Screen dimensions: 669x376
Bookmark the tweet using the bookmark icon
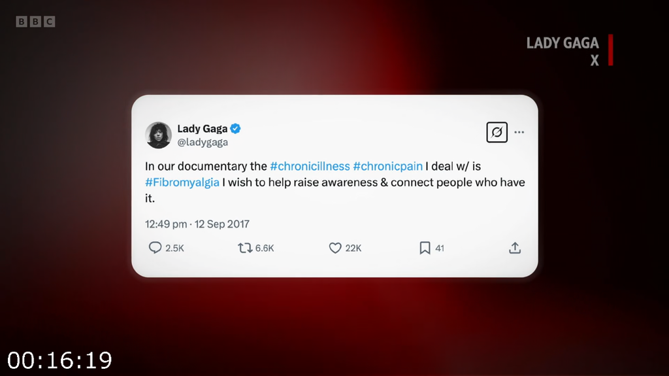coord(425,248)
